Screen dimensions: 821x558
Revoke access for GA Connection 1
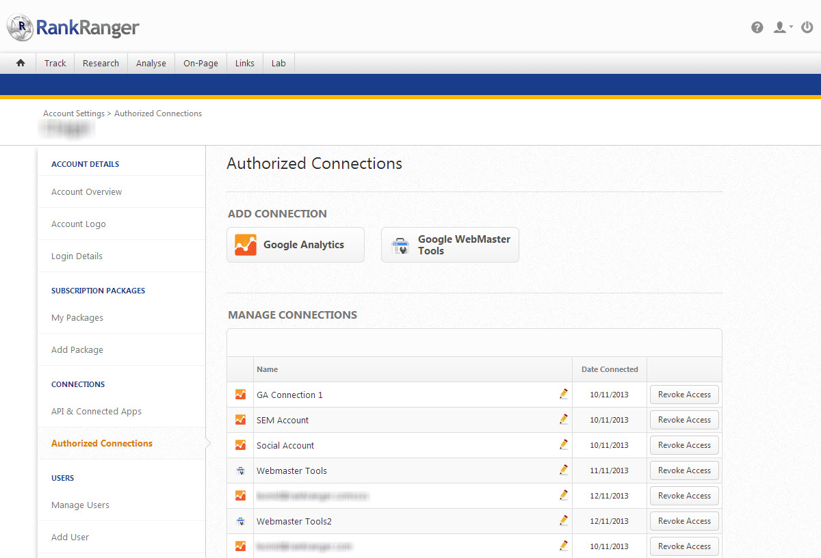coord(684,395)
